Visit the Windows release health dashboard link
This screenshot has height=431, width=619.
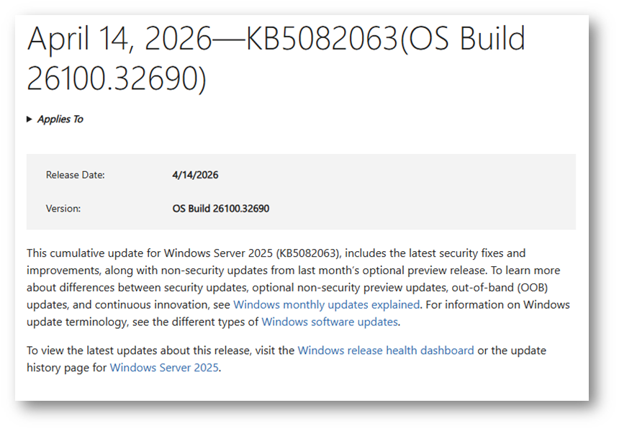pyautogui.click(x=386, y=350)
